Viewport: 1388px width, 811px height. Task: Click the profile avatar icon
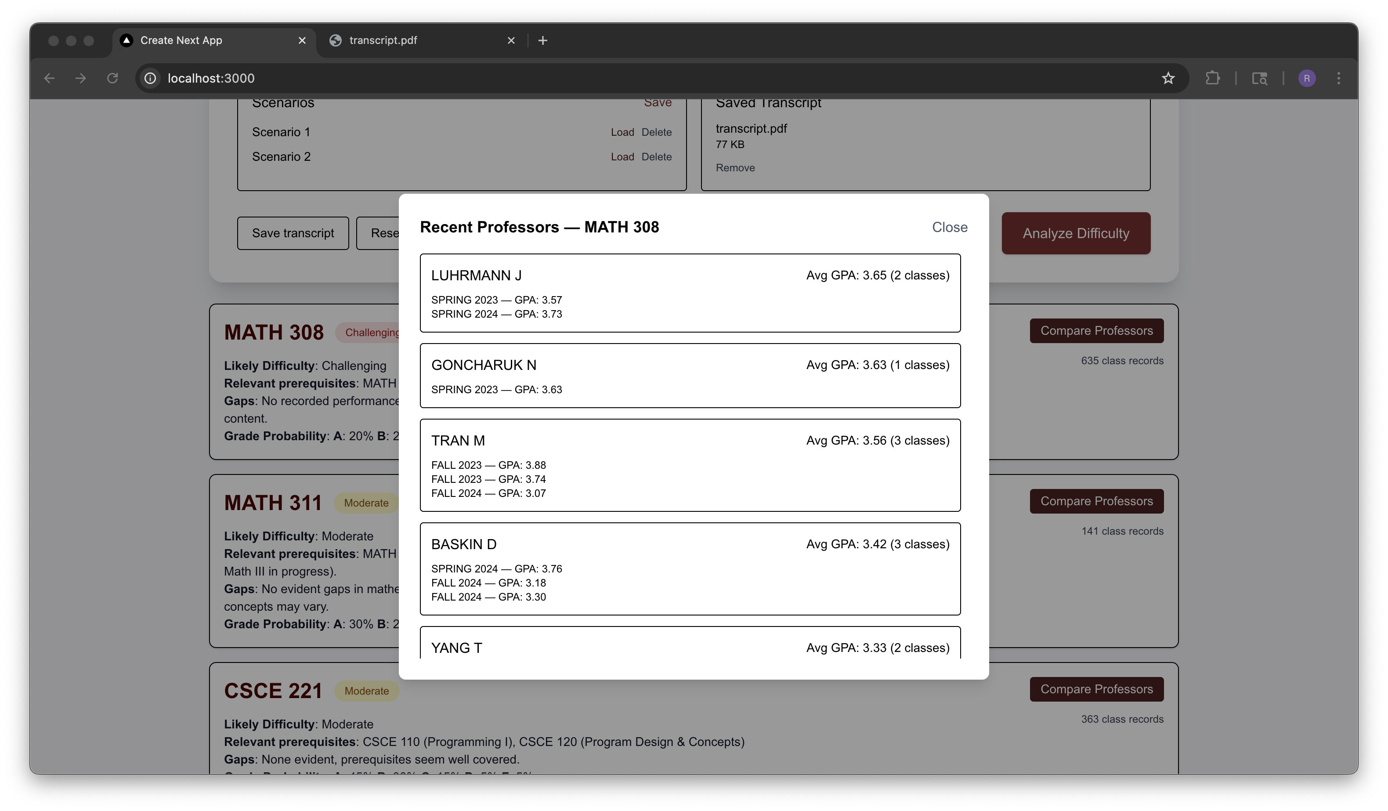(x=1306, y=78)
